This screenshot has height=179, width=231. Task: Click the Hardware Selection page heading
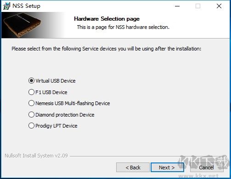point(107,19)
